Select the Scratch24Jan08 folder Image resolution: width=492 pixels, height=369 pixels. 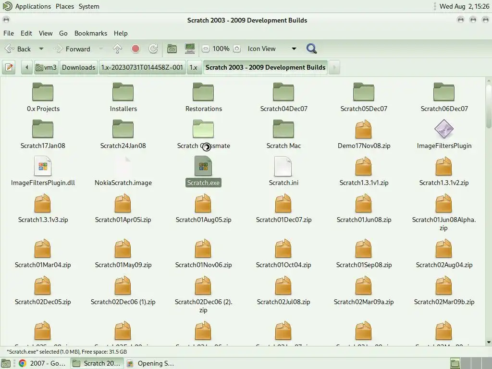click(x=123, y=135)
